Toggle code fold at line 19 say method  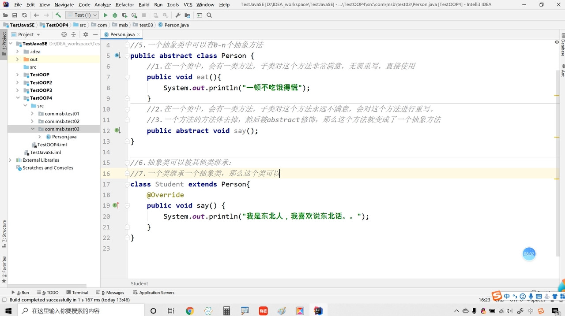point(127,206)
